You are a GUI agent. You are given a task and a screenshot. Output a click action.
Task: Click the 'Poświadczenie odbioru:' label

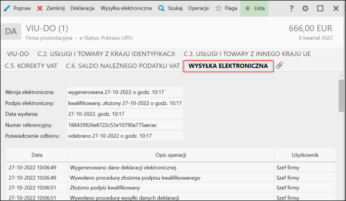tap(32, 136)
